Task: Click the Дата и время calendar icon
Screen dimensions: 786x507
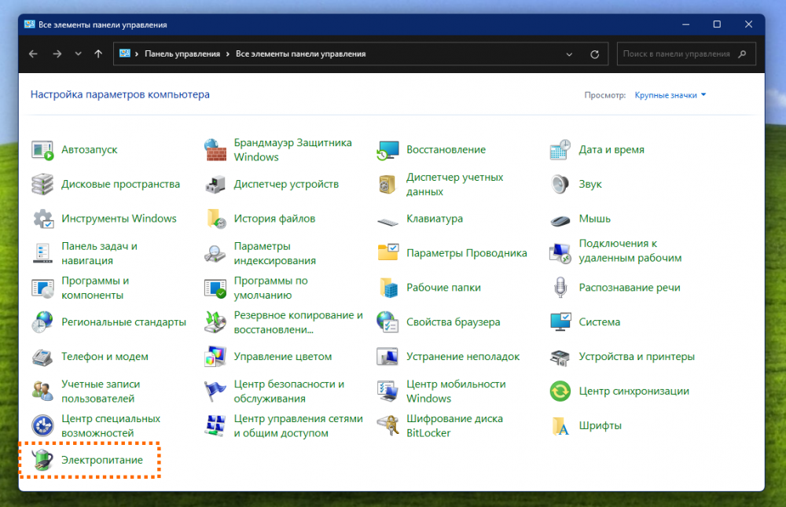Action: click(x=560, y=149)
